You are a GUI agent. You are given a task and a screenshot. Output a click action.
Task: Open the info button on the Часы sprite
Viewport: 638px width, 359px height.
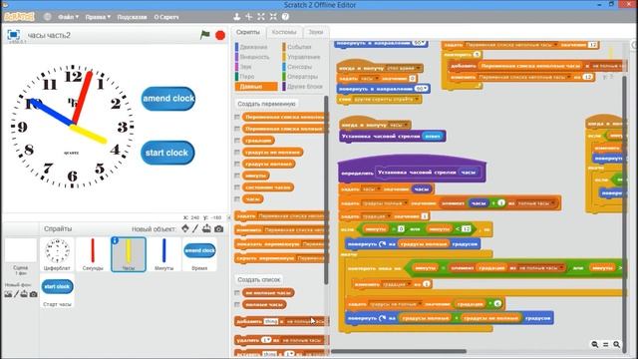[x=116, y=241]
